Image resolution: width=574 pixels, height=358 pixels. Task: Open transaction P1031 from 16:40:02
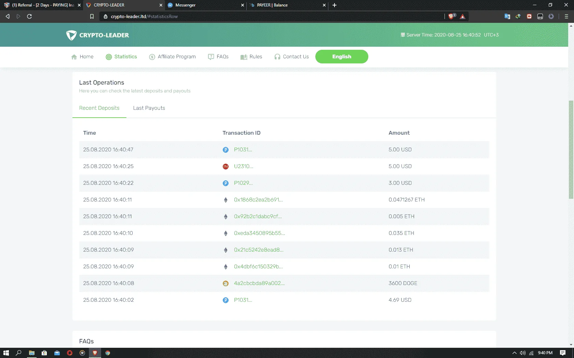(x=243, y=300)
